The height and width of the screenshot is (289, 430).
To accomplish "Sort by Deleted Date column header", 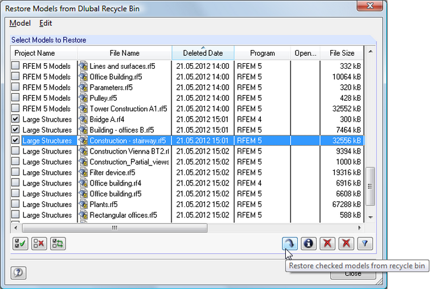I will tap(203, 53).
